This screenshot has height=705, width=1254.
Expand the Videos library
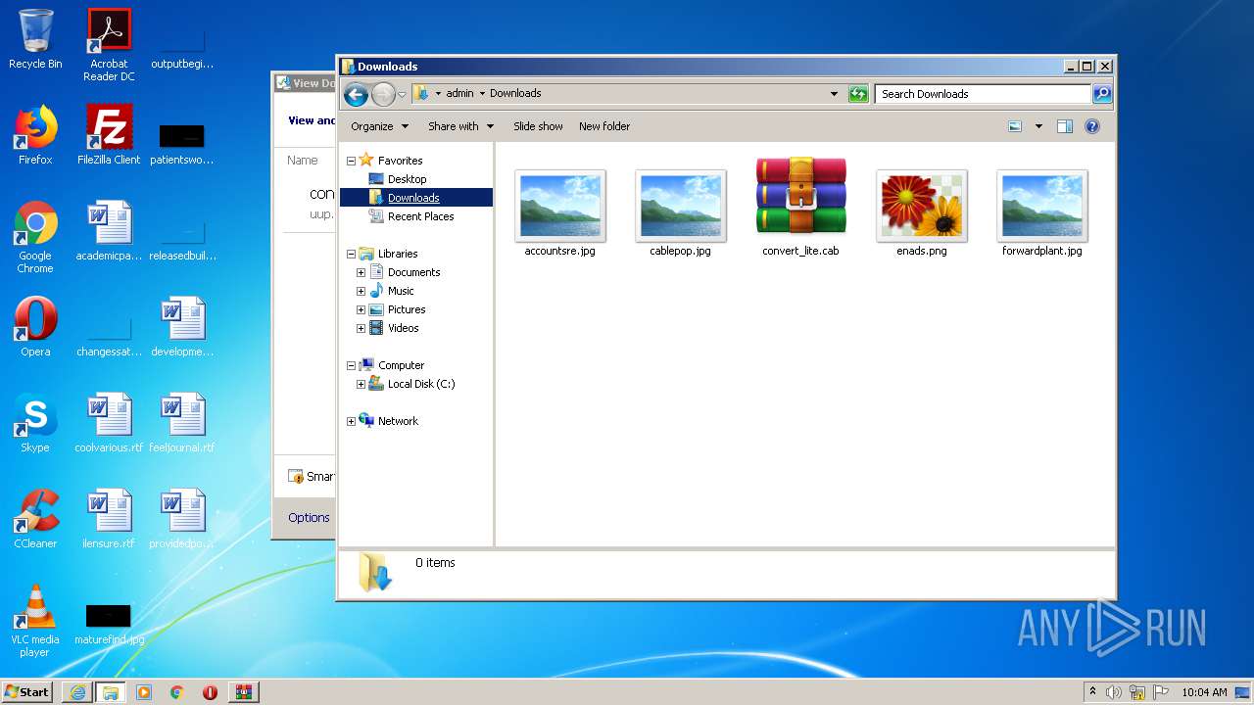point(361,328)
